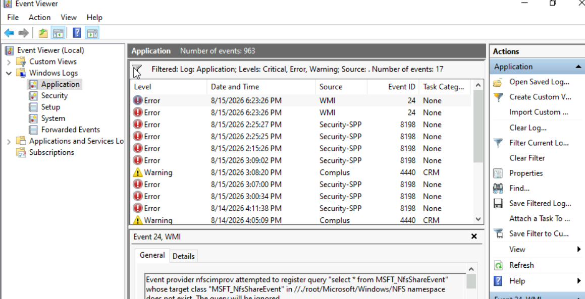This screenshot has height=299, width=585.
Task: Click the Properties icon in Actions
Action: [x=498, y=173]
